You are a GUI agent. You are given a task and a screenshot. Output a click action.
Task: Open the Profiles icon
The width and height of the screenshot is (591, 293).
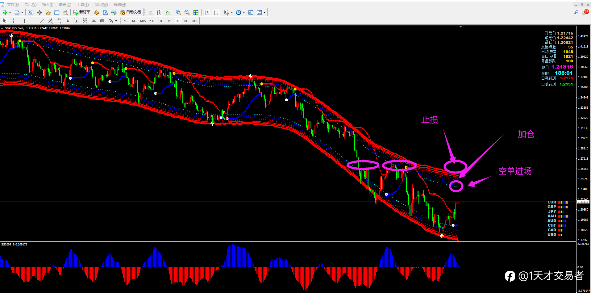click(16, 12)
